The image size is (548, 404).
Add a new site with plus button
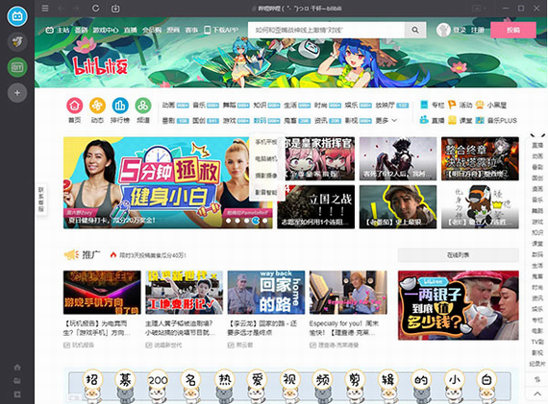click(x=17, y=93)
